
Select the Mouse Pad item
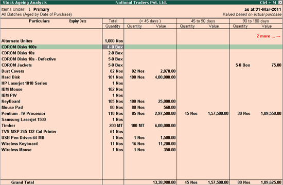pos(12,107)
